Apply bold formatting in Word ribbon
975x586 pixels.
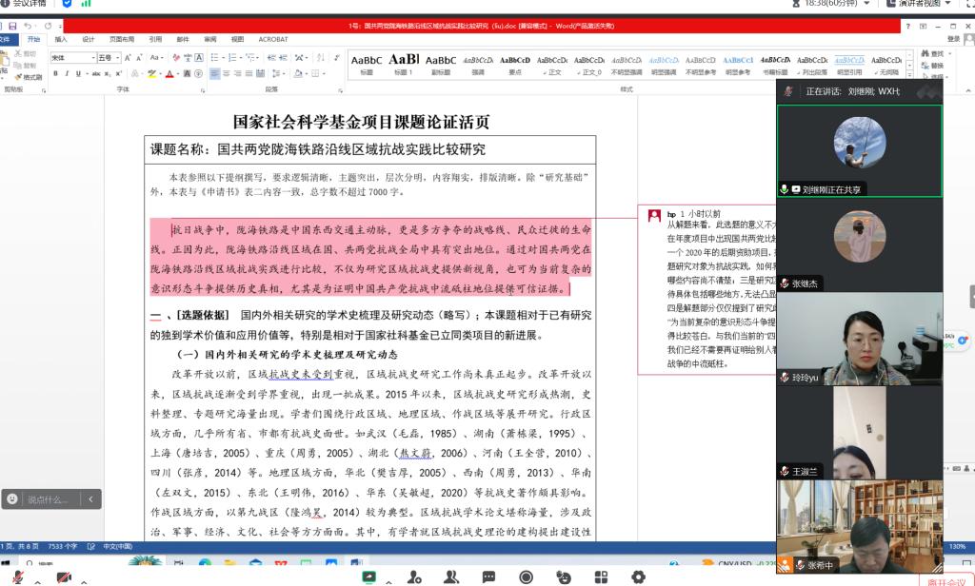point(55,73)
